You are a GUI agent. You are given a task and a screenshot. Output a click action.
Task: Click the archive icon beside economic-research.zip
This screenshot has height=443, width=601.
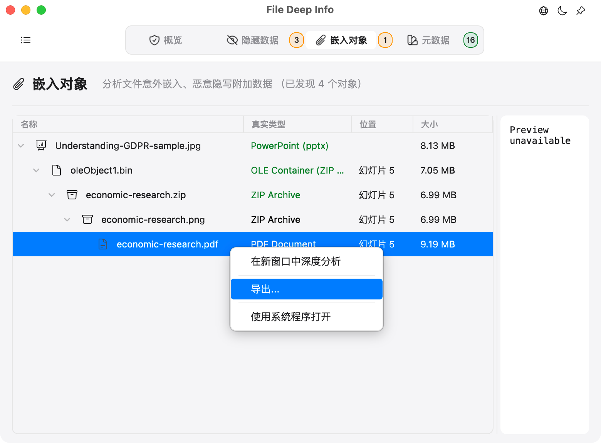[72, 195]
